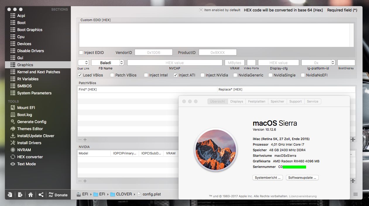This screenshot has height=206, width=369.
Task: Click the Systembericht button
Action: pos(267,178)
